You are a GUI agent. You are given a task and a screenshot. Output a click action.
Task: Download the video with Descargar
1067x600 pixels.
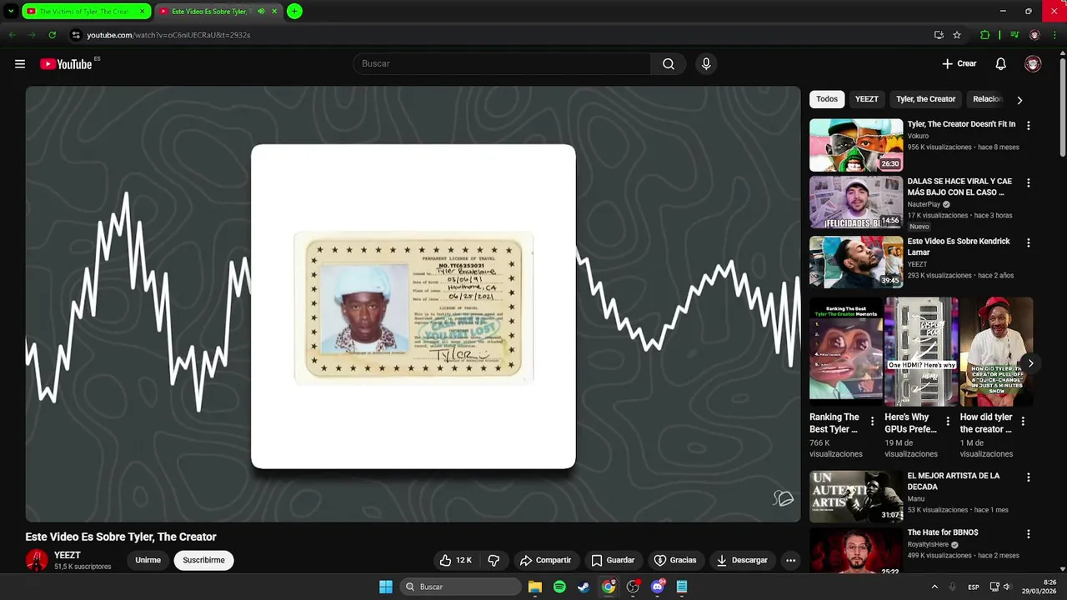(742, 560)
